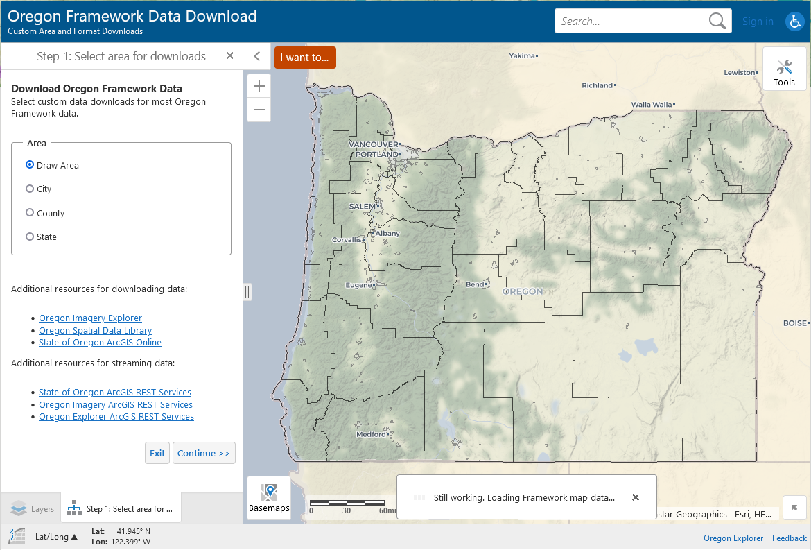The image size is (811, 550).
Task: Click the search magnifier icon
Action: [x=717, y=21]
